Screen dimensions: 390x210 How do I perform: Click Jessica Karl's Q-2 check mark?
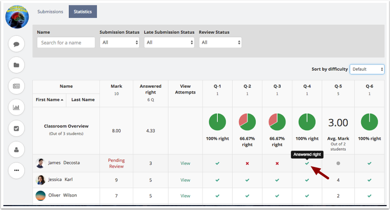pyautogui.click(x=247, y=180)
